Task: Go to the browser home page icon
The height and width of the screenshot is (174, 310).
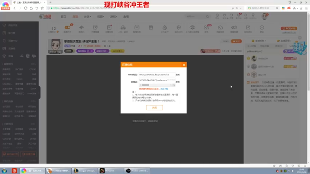Action: [31, 8]
